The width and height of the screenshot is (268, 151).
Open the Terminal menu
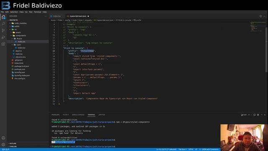[x=37, y=12]
